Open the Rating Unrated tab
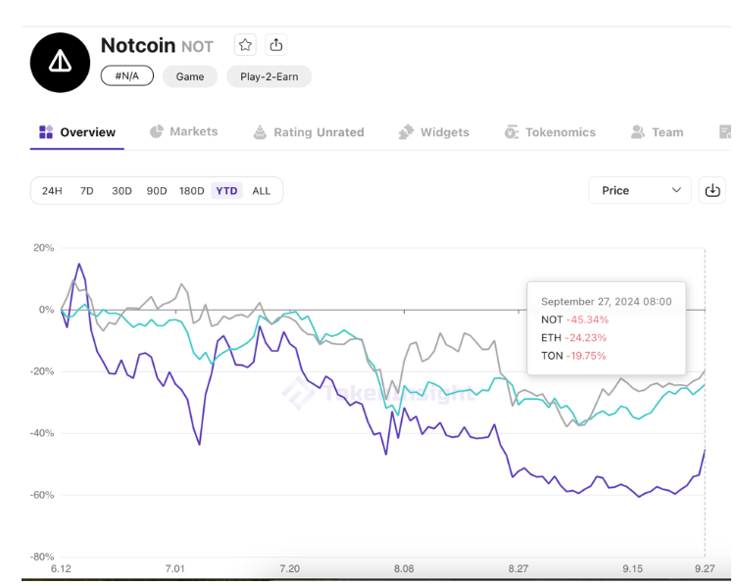The width and height of the screenshot is (738, 586). pyautogui.click(x=309, y=132)
